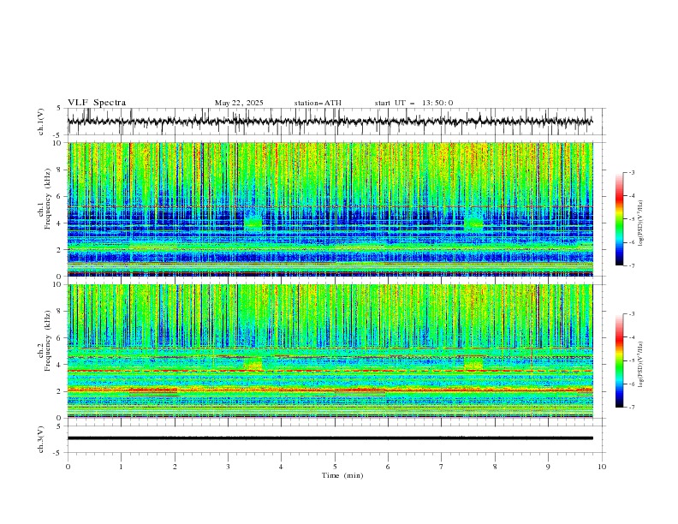Click tick label "9" on the time axis
Viewport: 678px width, 524px height.
pyautogui.click(x=548, y=467)
